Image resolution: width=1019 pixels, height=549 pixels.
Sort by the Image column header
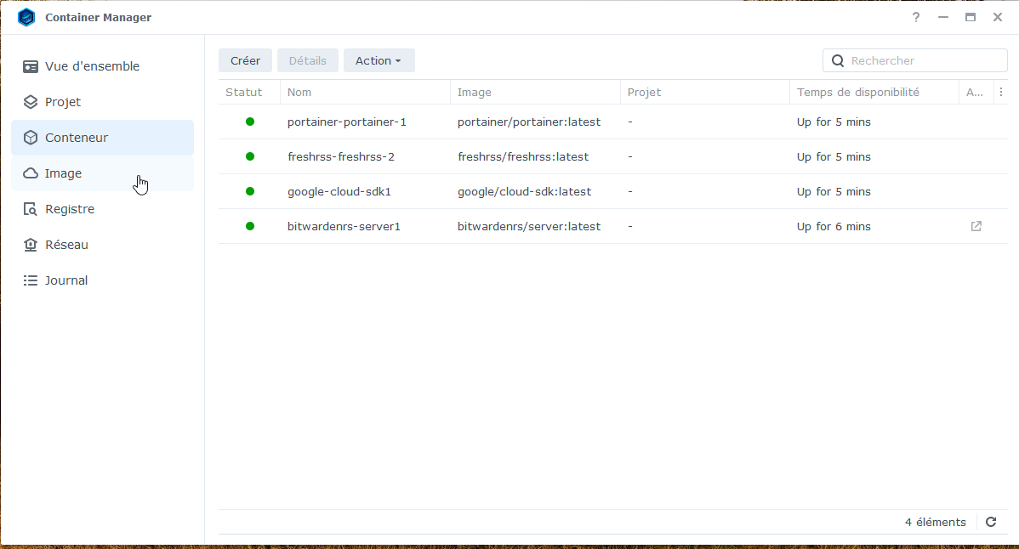click(x=535, y=92)
